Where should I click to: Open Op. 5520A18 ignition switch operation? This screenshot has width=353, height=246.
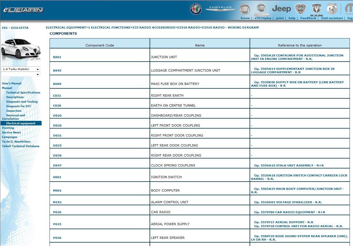(299, 177)
